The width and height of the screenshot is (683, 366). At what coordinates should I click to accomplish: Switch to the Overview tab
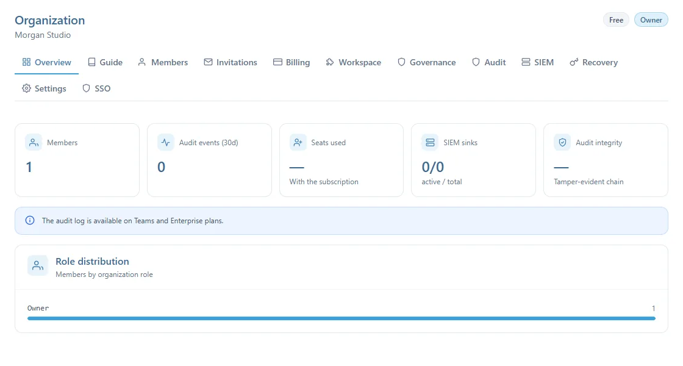tap(46, 62)
